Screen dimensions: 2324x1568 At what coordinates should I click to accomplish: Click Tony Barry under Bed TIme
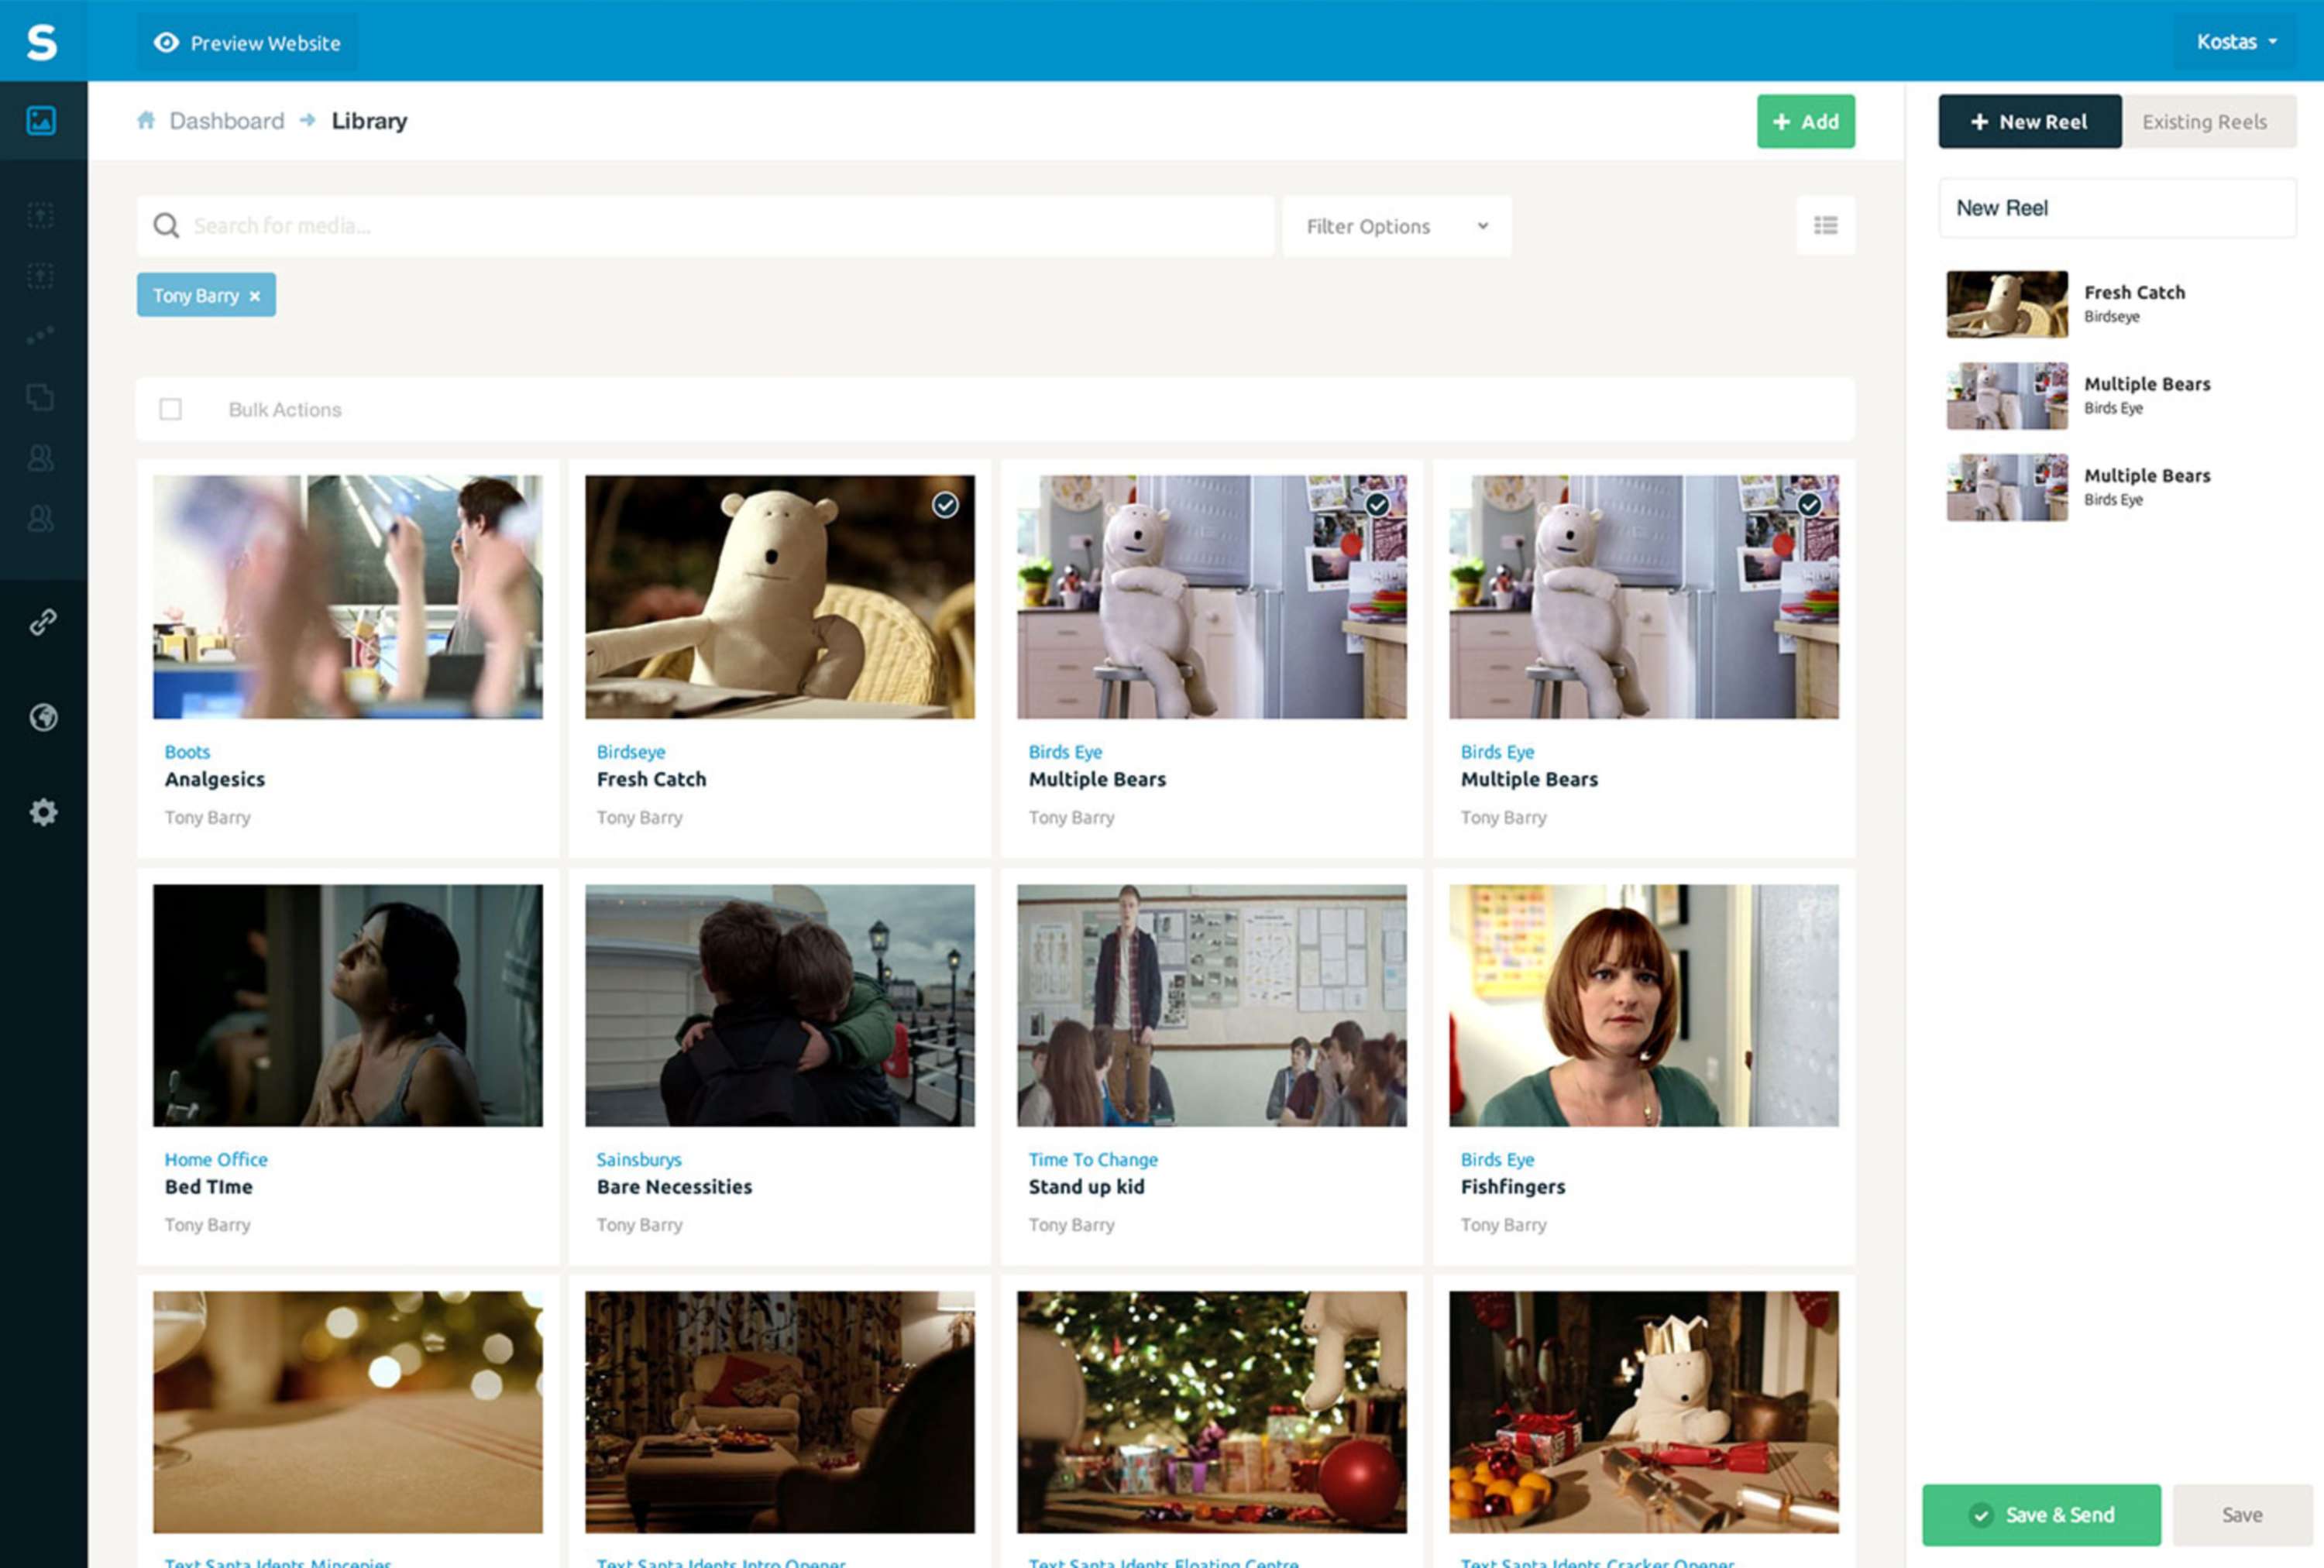(x=207, y=1225)
